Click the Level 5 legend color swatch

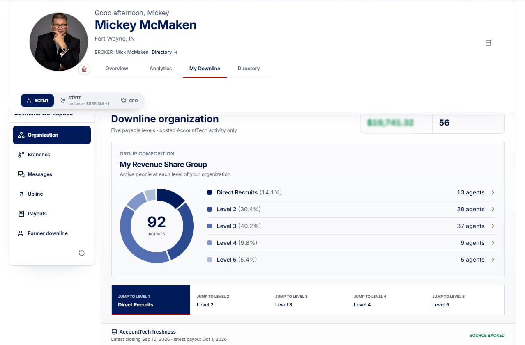tap(210, 260)
